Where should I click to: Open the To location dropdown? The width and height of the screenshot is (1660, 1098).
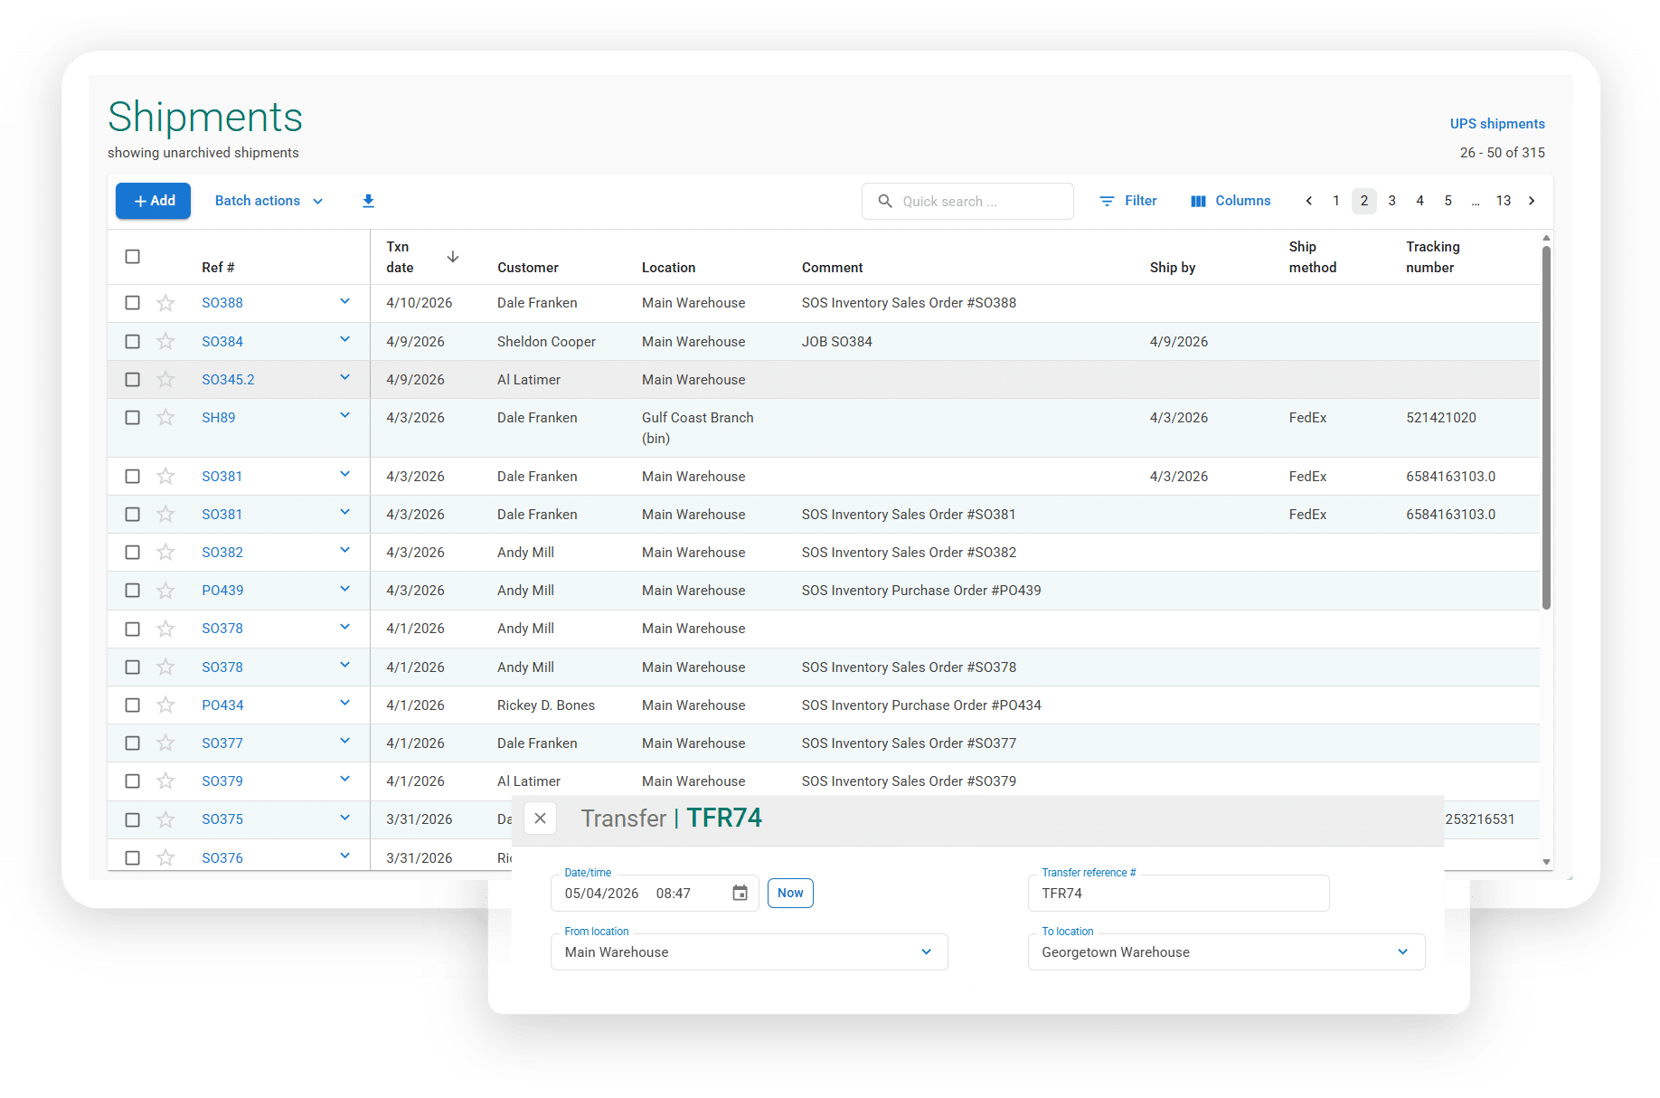tap(1226, 952)
